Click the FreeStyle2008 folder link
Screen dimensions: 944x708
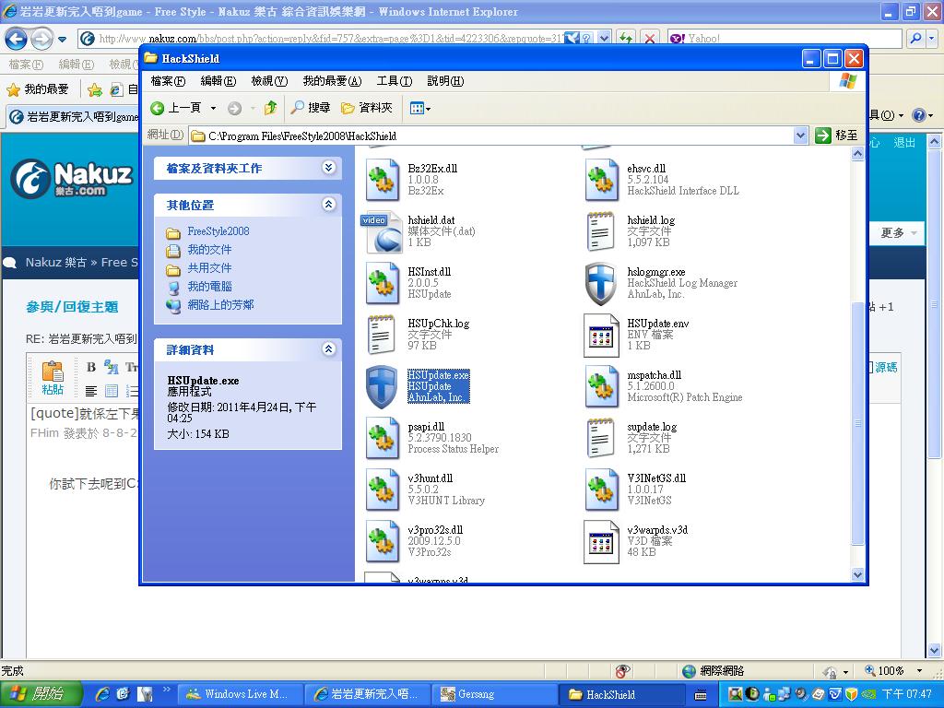point(218,231)
